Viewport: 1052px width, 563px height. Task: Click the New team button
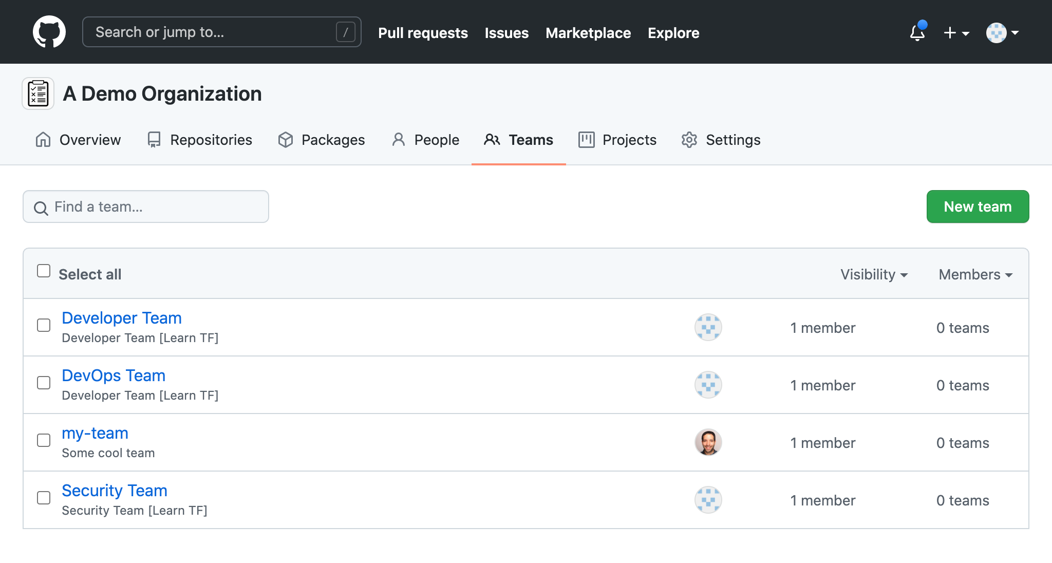(977, 206)
